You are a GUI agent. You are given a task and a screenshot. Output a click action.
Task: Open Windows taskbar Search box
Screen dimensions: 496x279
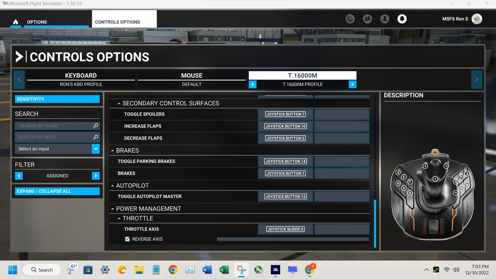[42, 270]
